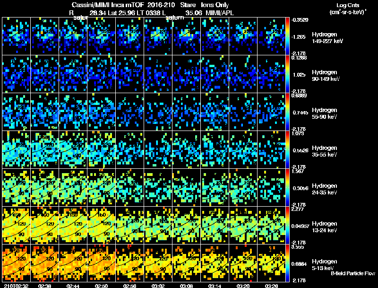Click the 'Hydrogen 35-55 keV' label
This screenshot has height=288, width=378.
pyautogui.click(x=325, y=151)
